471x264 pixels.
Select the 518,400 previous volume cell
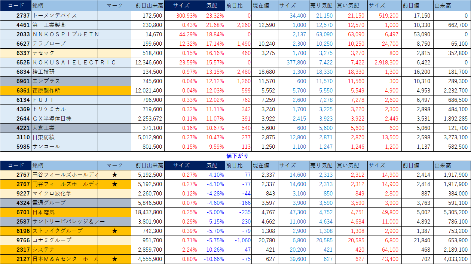[147, 53]
